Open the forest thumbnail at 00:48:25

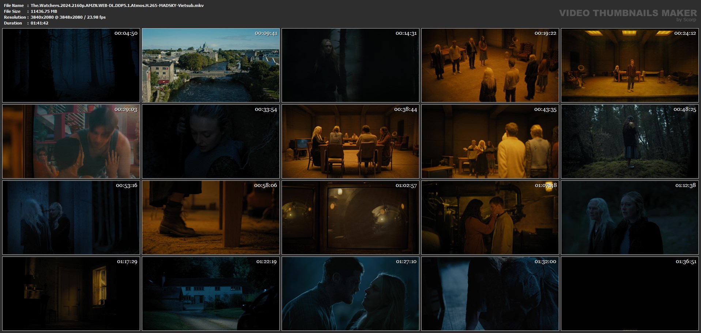pos(630,141)
